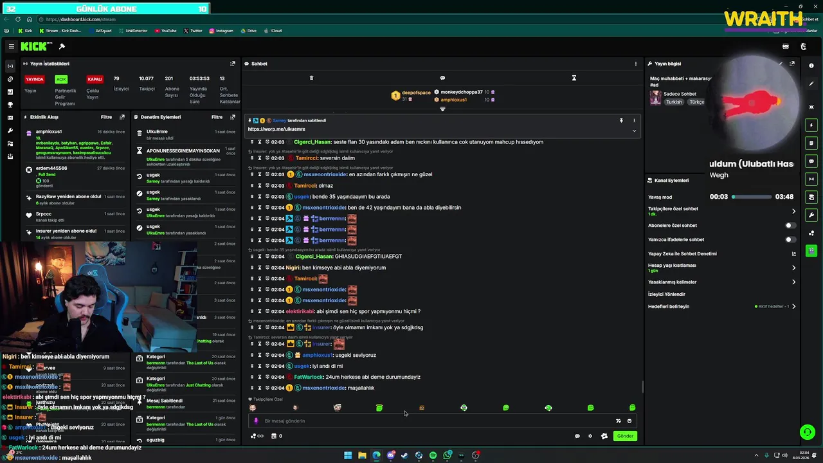Viewport: 823px width, 463px height.
Task: Open the moderation gavel icon in header
Action: click(62, 46)
